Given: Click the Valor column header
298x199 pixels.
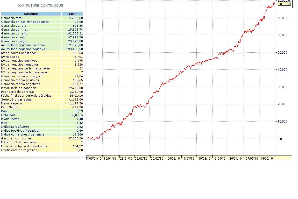Looking at the screenshot, I should pos(72,14).
